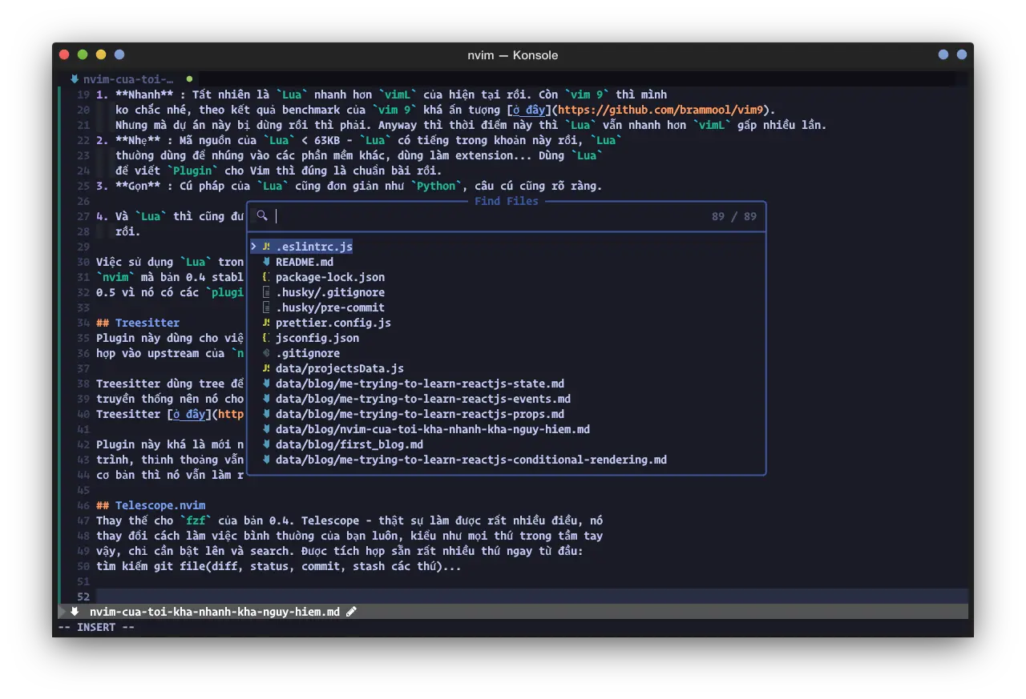Click the JS icon beside data/projectsData.js
Viewport: 1026px width, 699px height.
coord(266,368)
